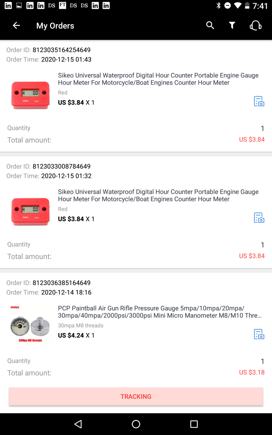Open snapshot icon for order 8123033008784649
Image resolution: width=272 pixels, height=435 pixels.
259,218
